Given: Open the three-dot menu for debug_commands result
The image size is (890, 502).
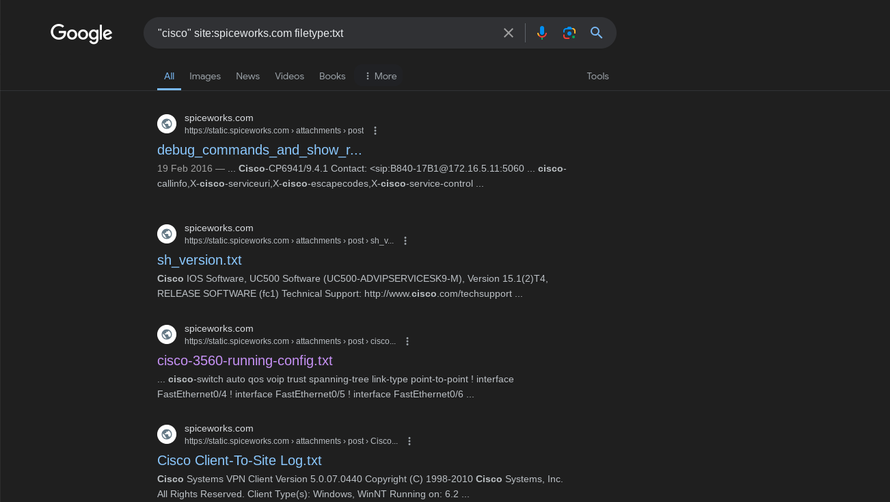Looking at the screenshot, I should point(375,131).
